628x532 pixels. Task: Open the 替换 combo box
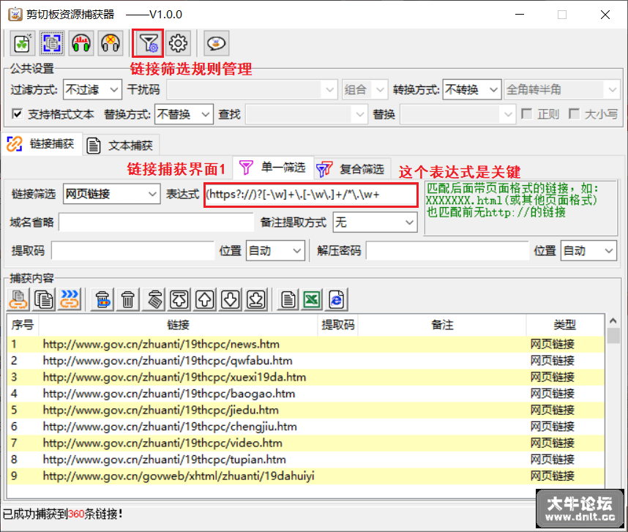pyautogui.click(x=457, y=114)
